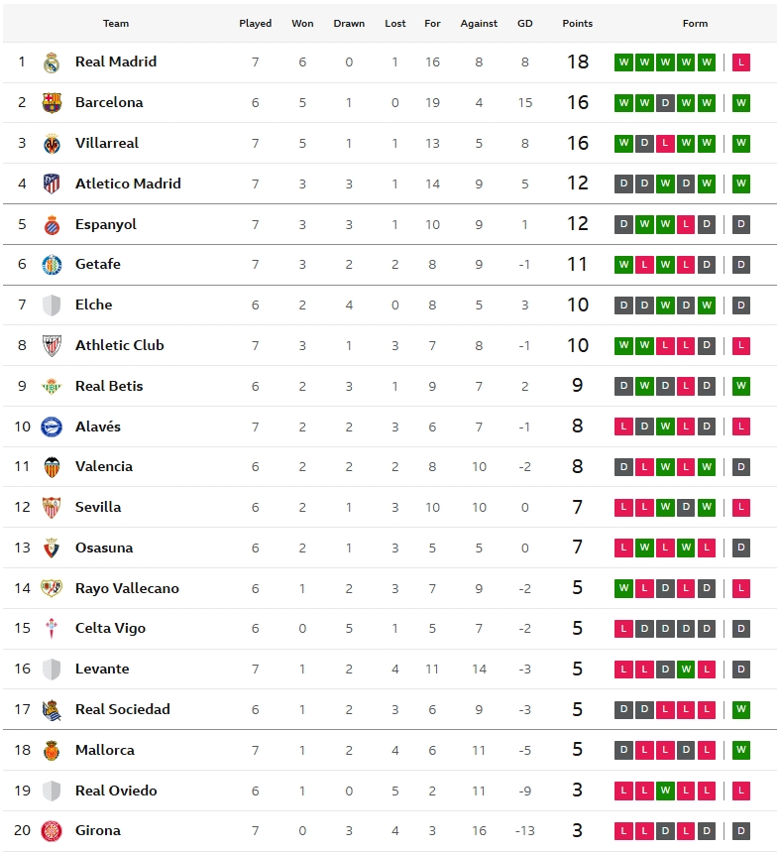Click the Form column header
Viewport: 779px width, 853px height.
point(695,24)
